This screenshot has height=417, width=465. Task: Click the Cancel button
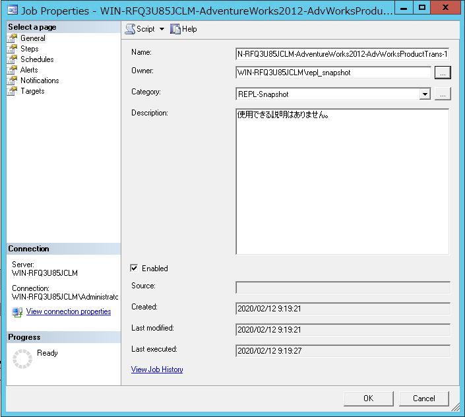click(424, 399)
